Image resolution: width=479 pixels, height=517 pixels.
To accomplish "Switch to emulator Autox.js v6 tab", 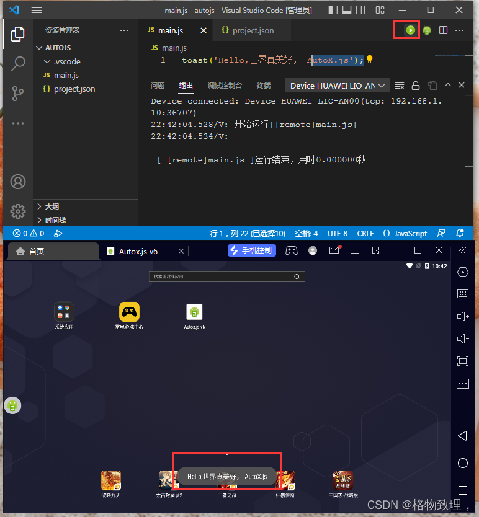I will 138,252.
